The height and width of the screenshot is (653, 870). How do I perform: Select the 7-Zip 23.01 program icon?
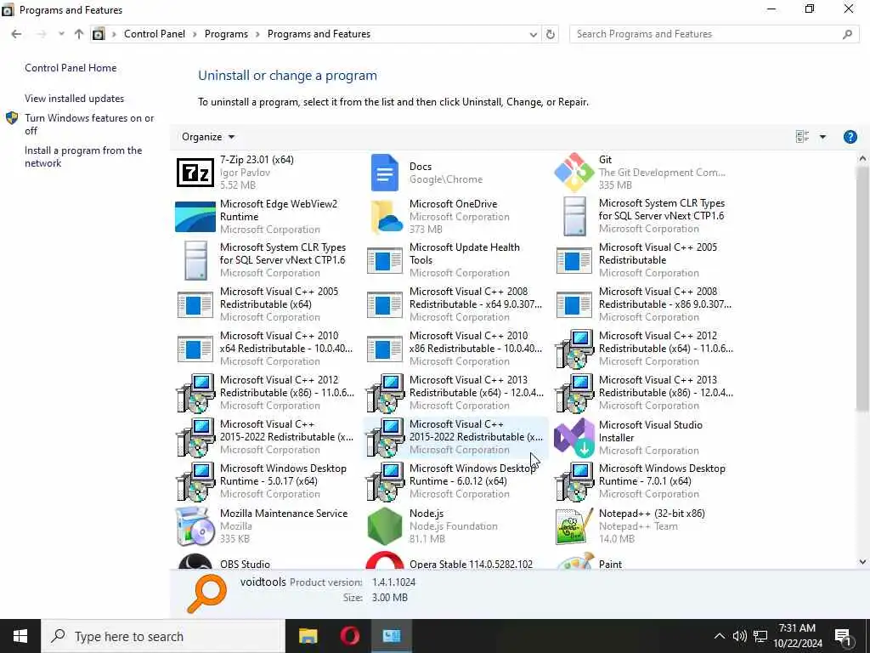click(x=195, y=172)
